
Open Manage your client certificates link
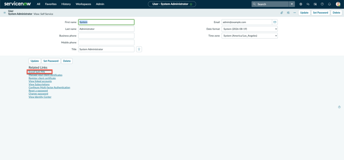46,75
